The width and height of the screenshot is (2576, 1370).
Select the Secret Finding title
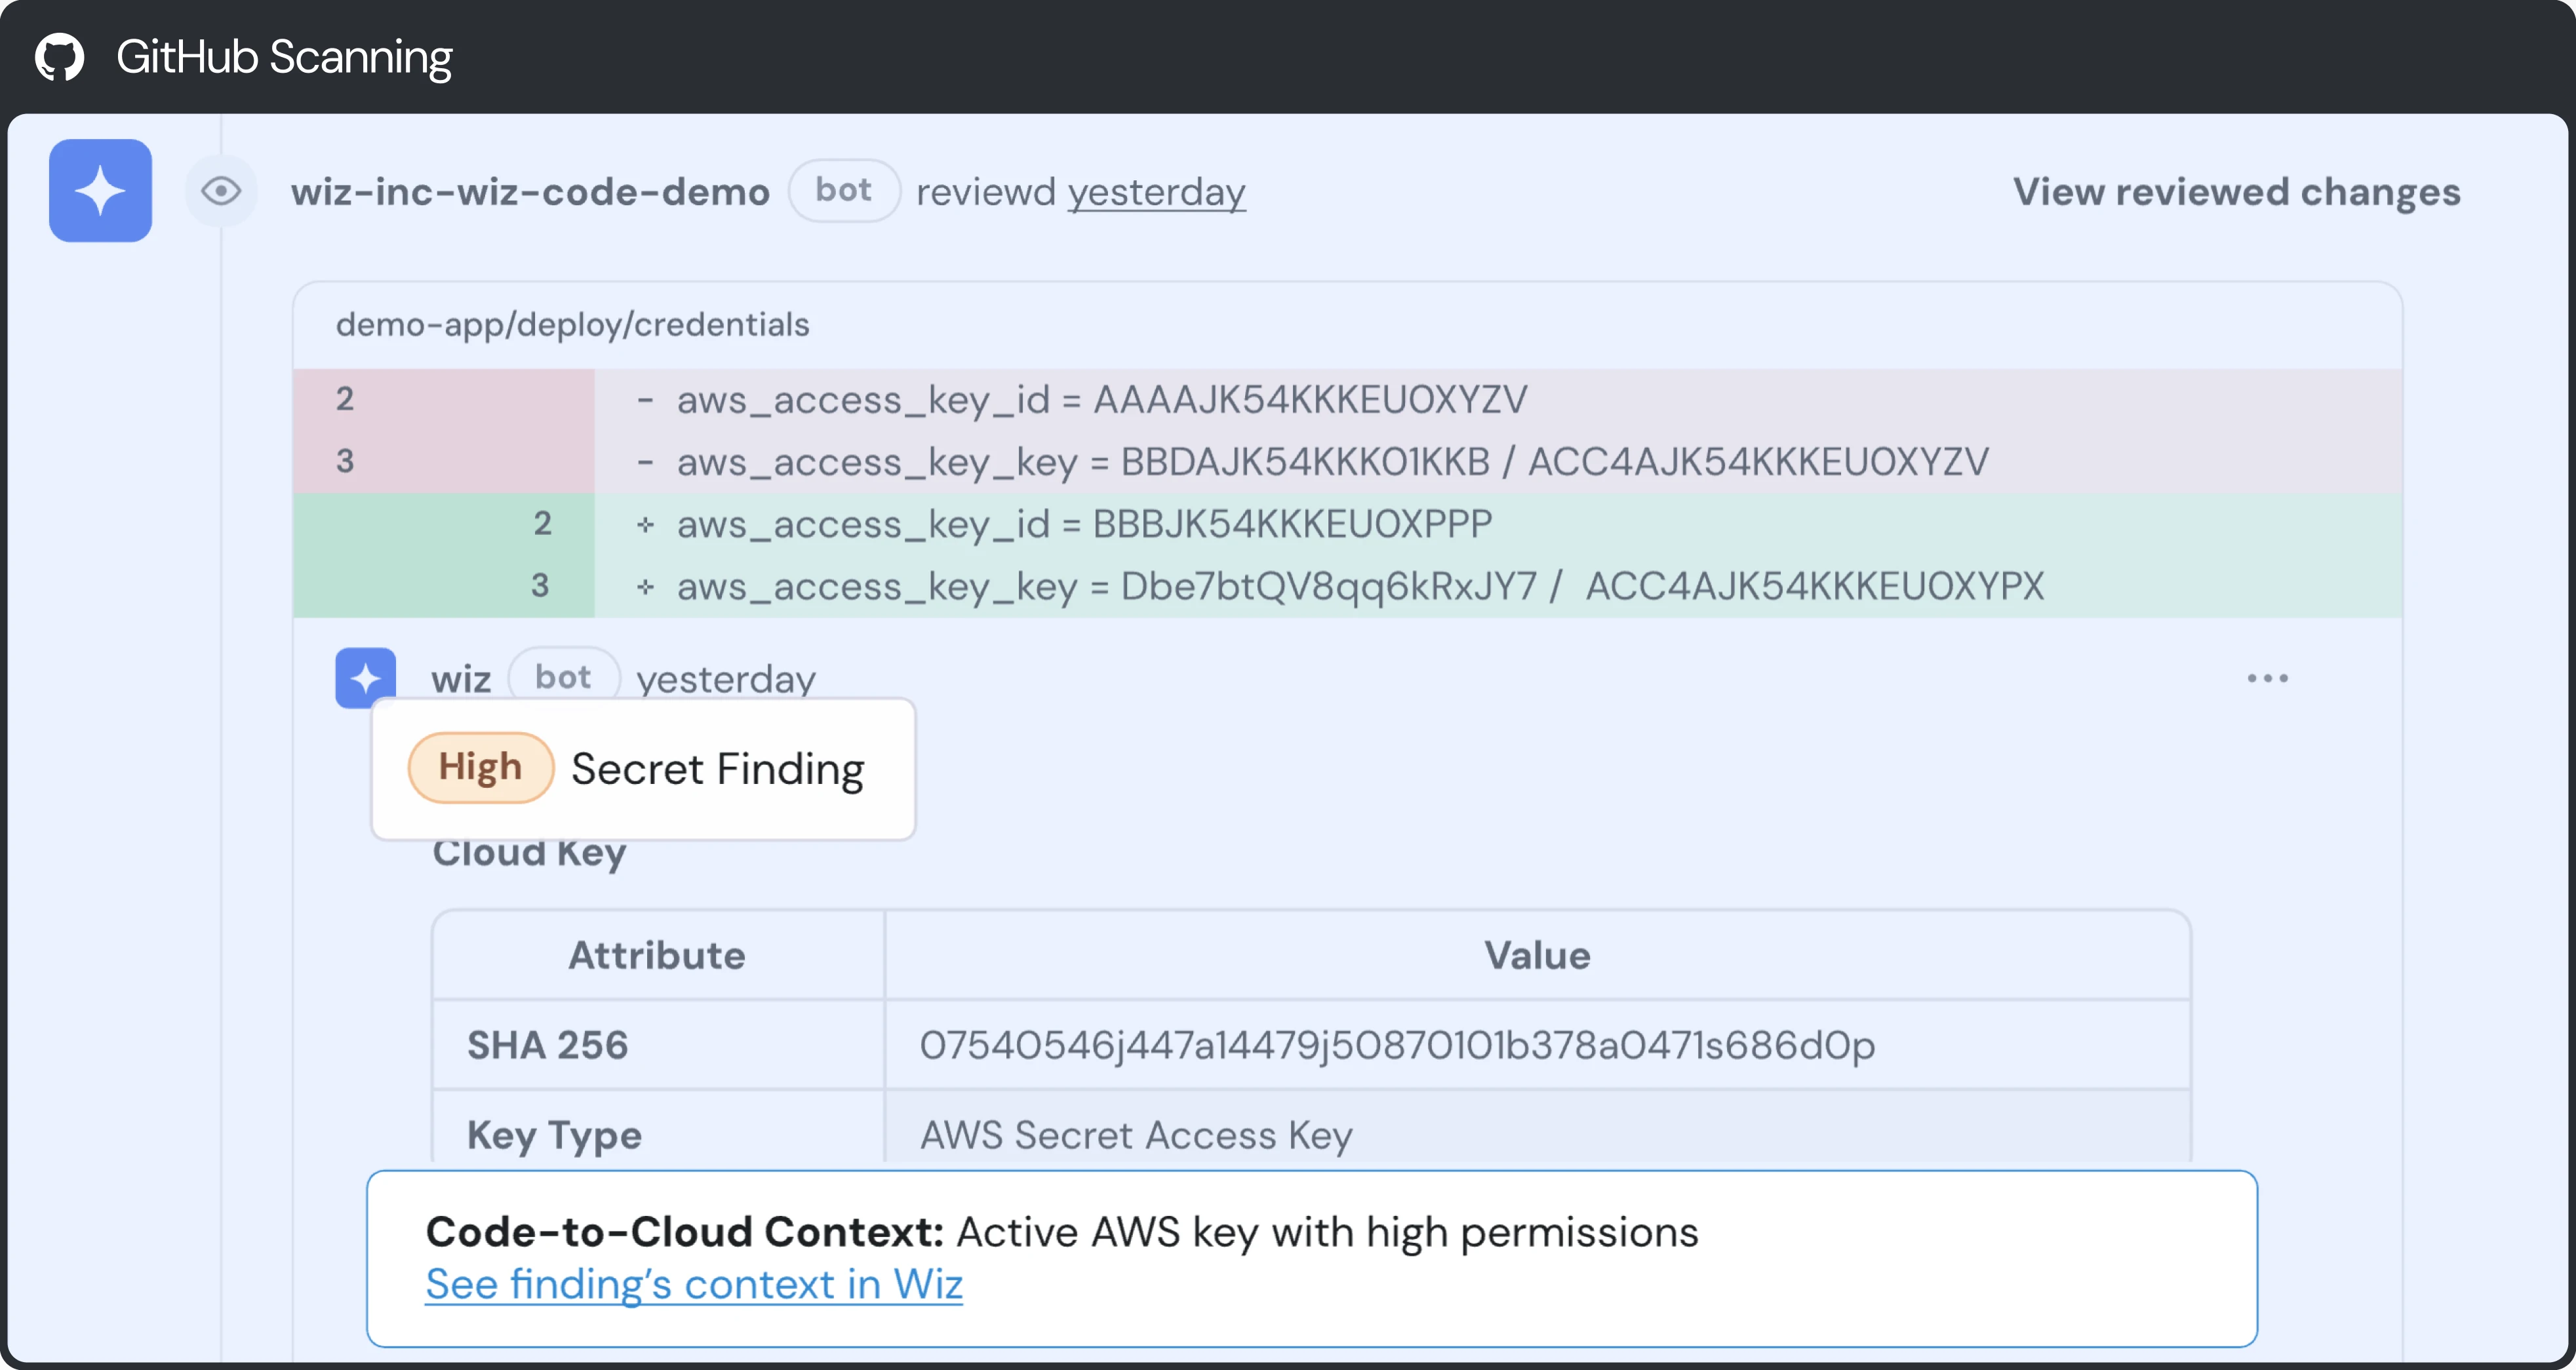tap(718, 769)
